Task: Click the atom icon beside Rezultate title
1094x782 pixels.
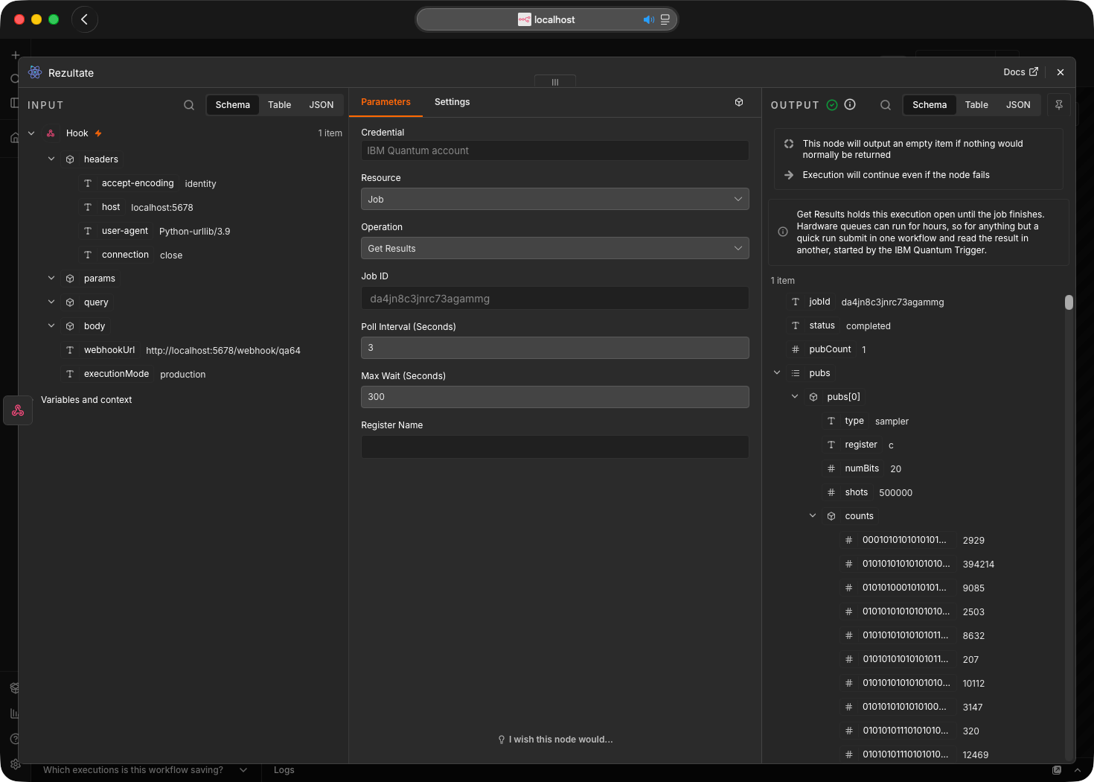Action: [35, 72]
